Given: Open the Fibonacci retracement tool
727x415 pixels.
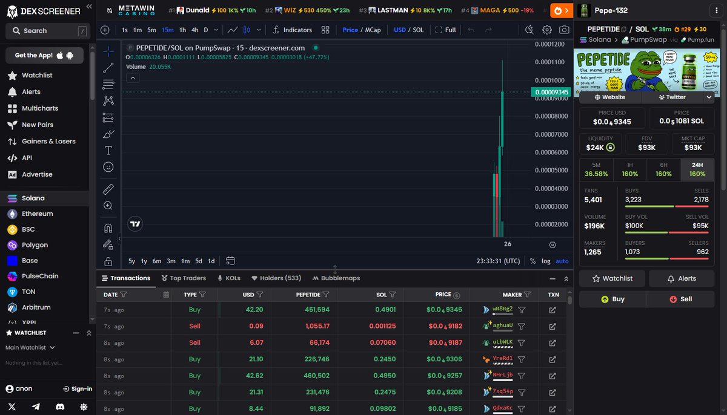Looking at the screenshot, I should coord(108,84).
